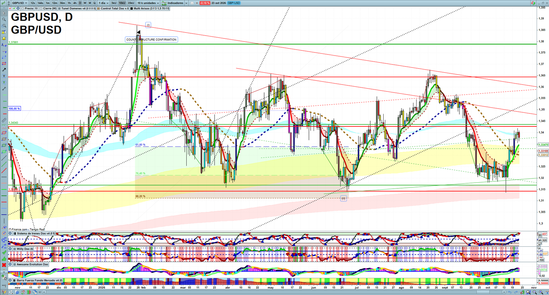Select the blue rectangle drawing tool

coord(4,57)
